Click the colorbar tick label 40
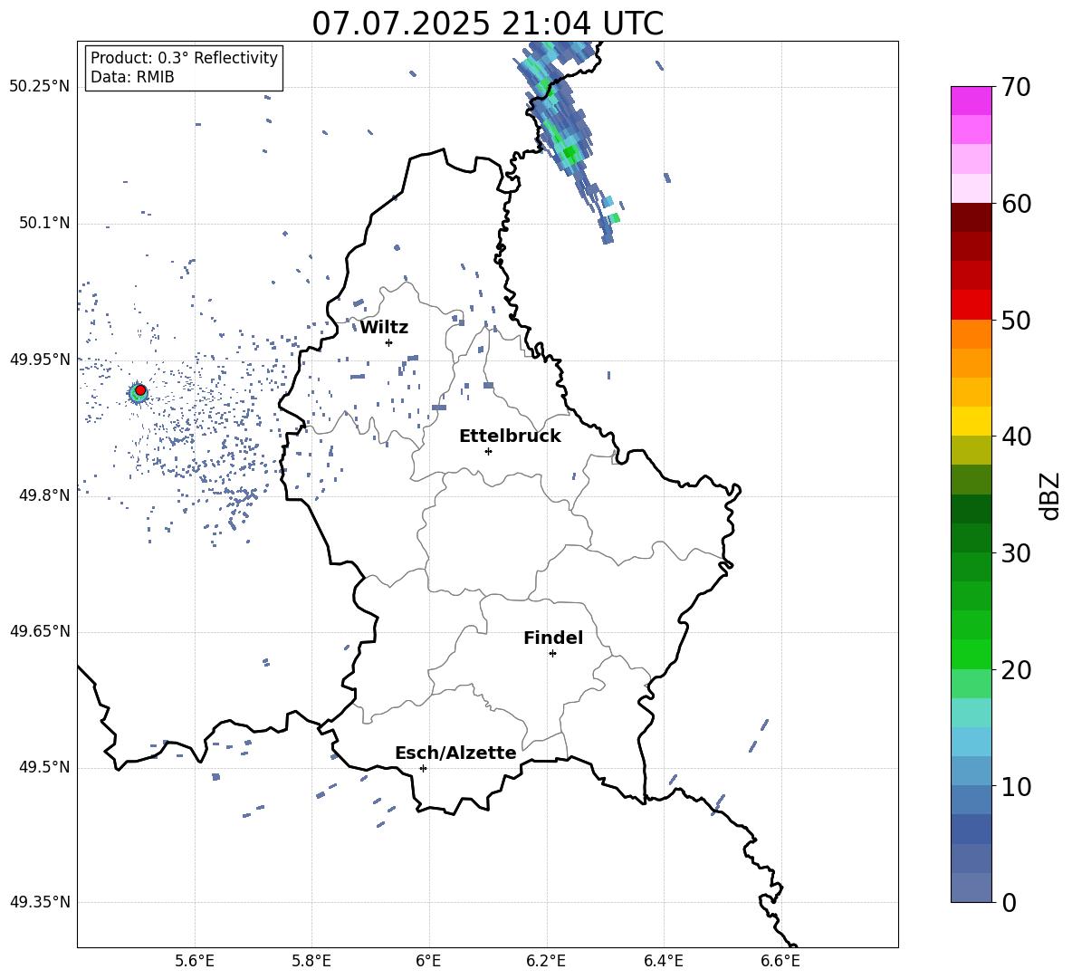The image size is (1072, 979). (x=1016, y=437)
